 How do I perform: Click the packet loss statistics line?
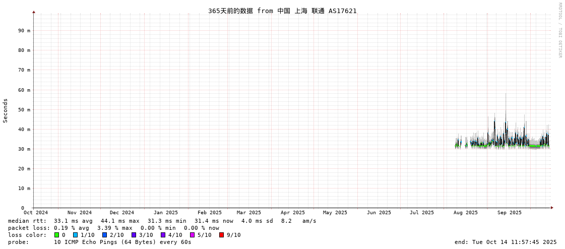[x=113, y=228]
